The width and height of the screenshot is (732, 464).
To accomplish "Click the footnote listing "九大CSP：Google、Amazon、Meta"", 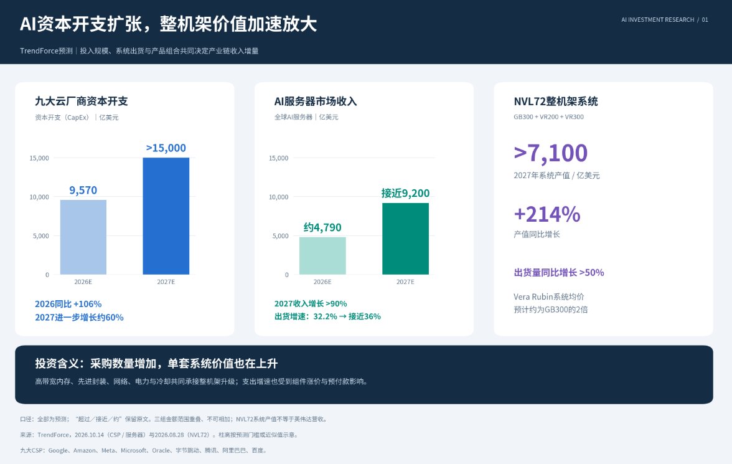I will 143,450.
